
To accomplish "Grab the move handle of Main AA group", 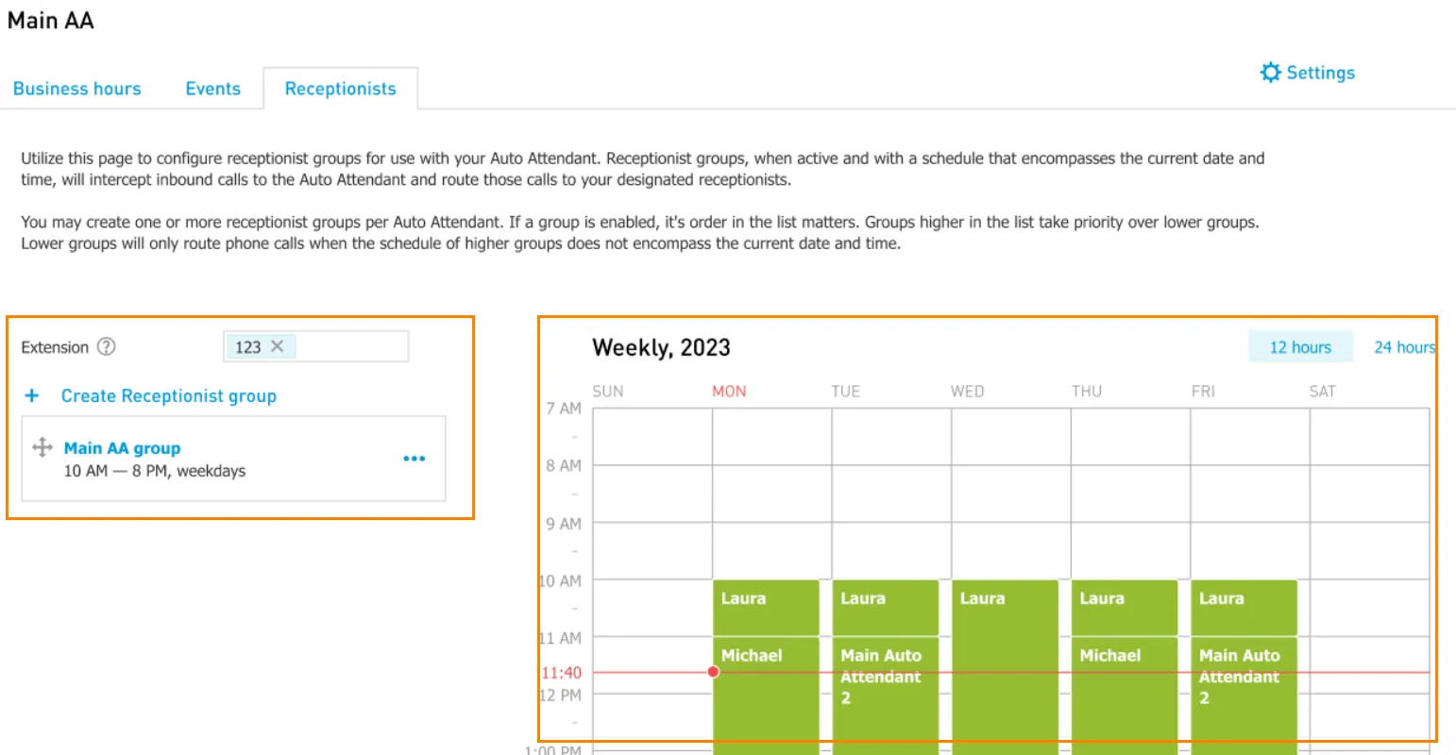I will [42, 447].
